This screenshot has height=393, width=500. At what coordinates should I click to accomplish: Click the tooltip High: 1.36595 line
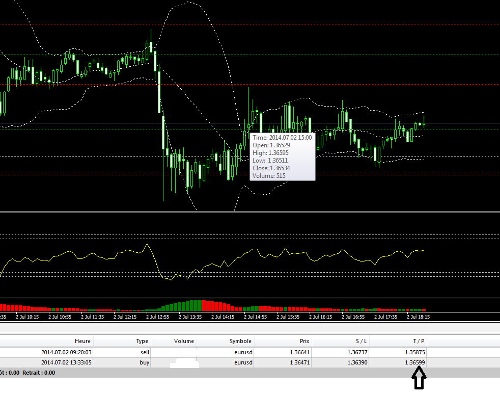(270, 153)
